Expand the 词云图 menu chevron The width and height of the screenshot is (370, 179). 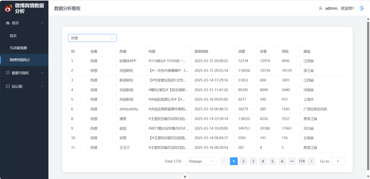coord(42,86)
